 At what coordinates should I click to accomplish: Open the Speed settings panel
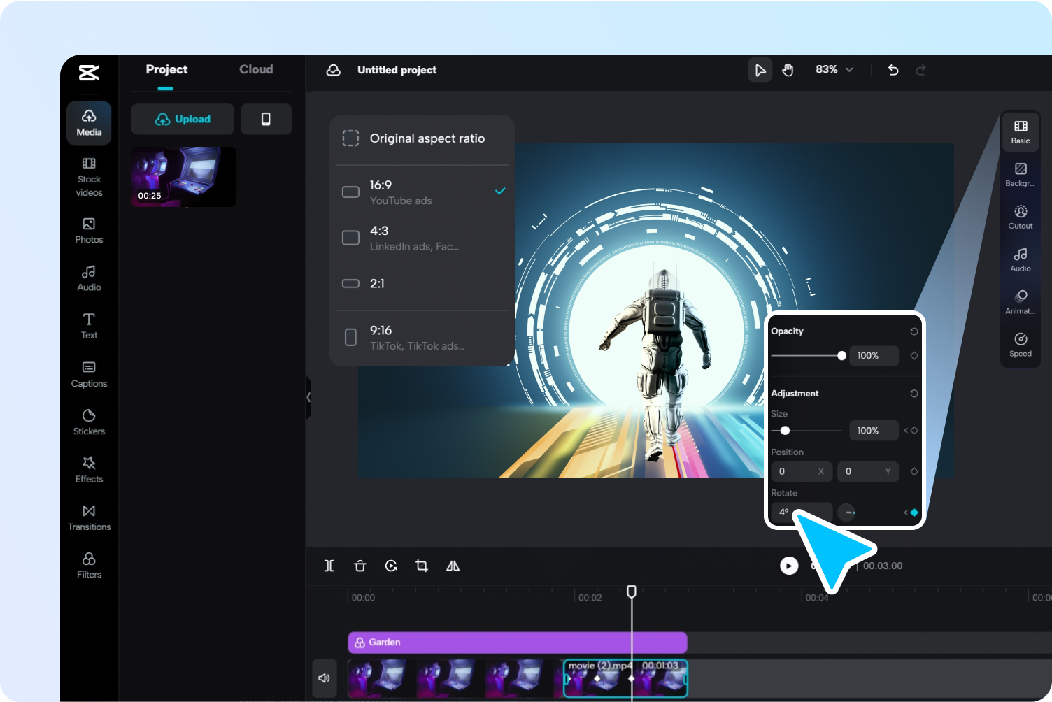(x=1020, y=344)
